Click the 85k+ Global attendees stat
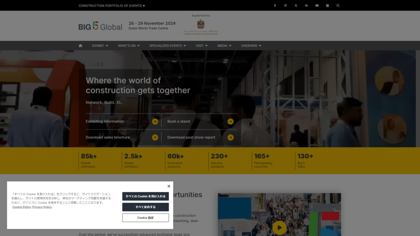The image size is (420, 236). tap(89, 161)
